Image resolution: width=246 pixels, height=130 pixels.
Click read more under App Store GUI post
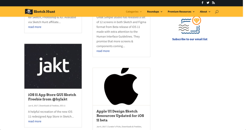click(35, 121)
